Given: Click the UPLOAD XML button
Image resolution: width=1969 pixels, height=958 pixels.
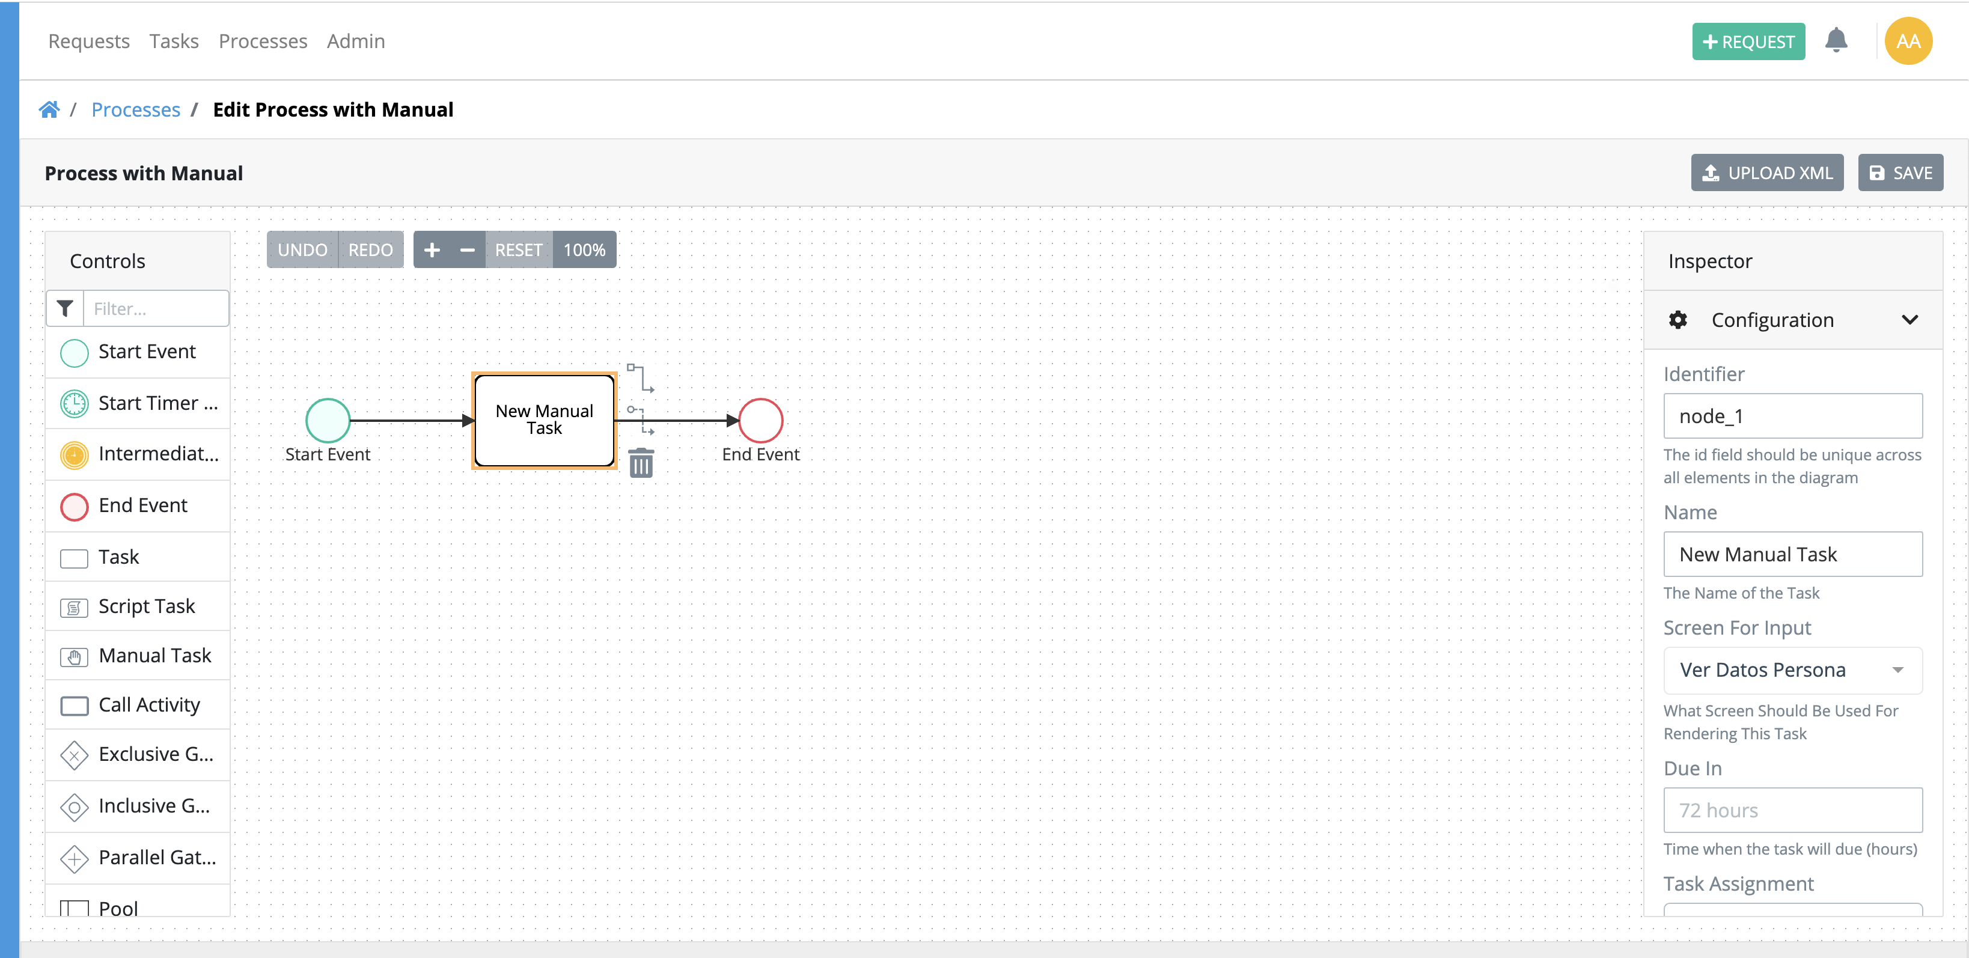Looking at the screenshot, I should pyautogui.click(x=1766, y=173).
